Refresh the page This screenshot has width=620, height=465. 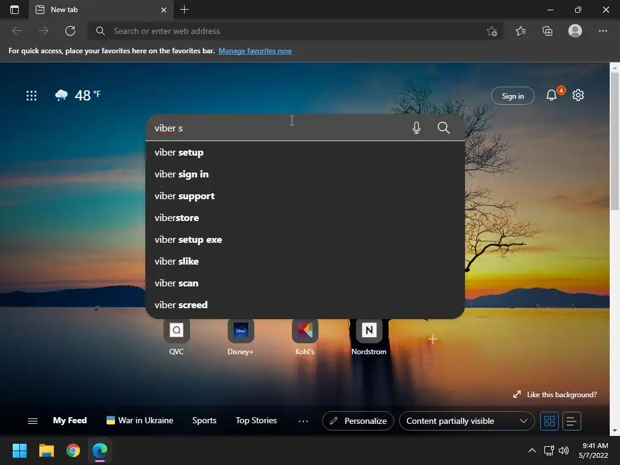[70, 31]
